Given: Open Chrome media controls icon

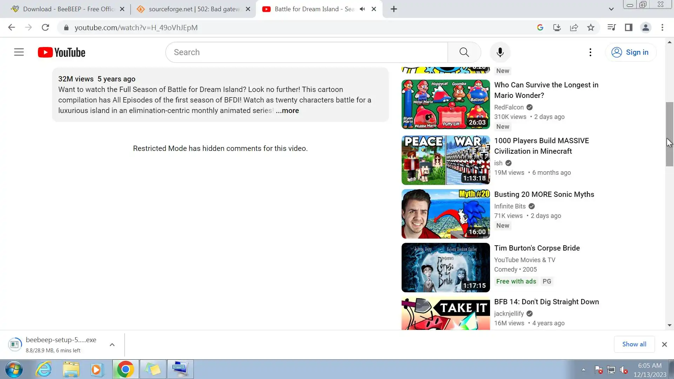Looking at the screenshot, I should pos(611,27).
